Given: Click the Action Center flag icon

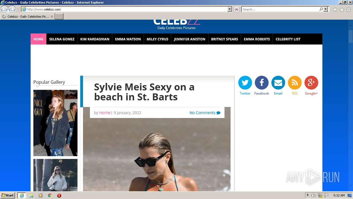Looking at the screenshot, I should pyautogui.click(x=327, y=195).
